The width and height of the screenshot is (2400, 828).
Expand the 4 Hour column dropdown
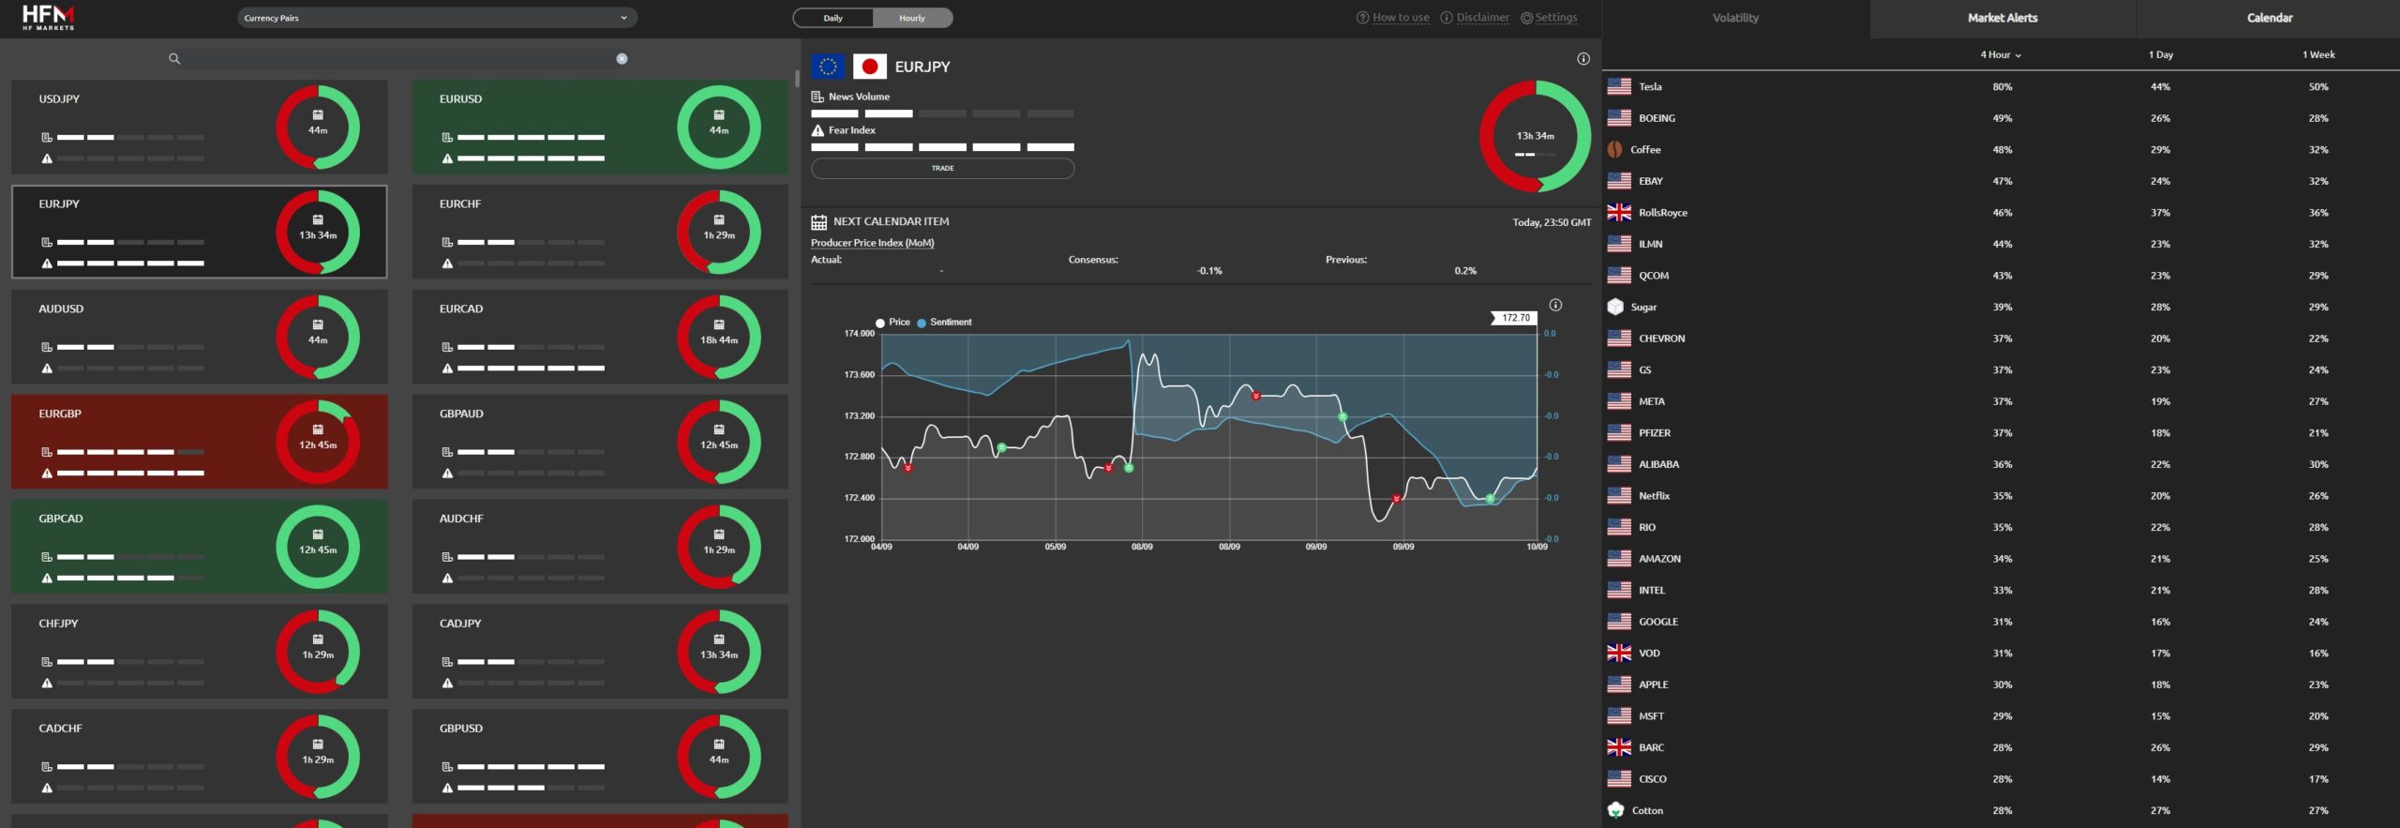[2001, 55]
